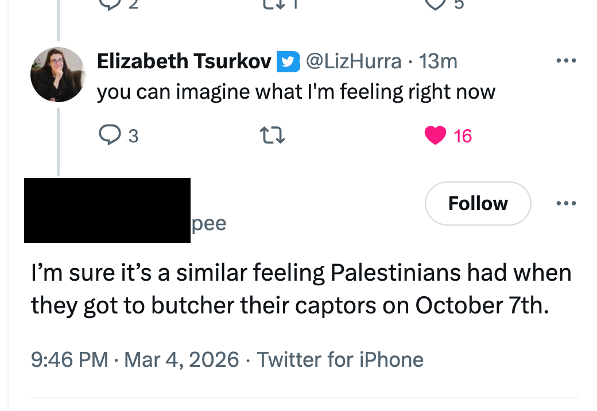Open the @LizHurra handle link
The height and width of the screenshot is (411, 597).
(x=354, y=61)
